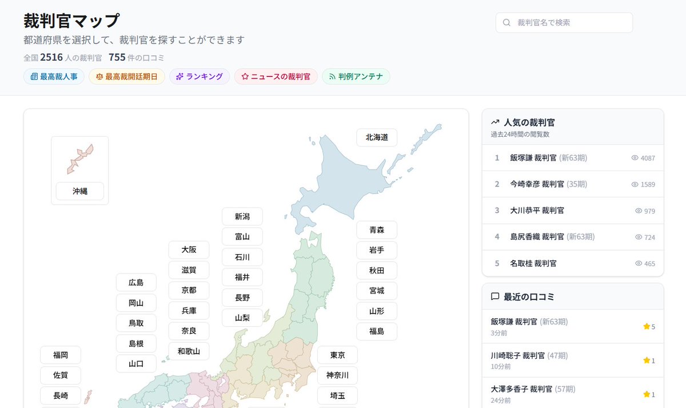Click eye icon next to 4087 views
The width and height of the screenshot is (686, 408).
pyautogui.click(x=635, y=158)
